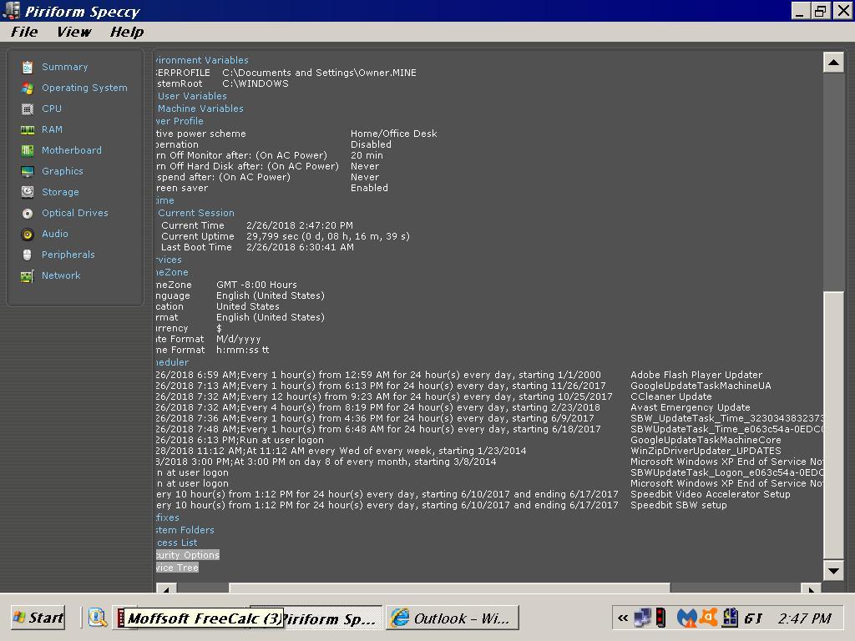Open the Malwarebytes tray icon
The height and width of the screenshot is (641, 855).
(x=686, y=618)
